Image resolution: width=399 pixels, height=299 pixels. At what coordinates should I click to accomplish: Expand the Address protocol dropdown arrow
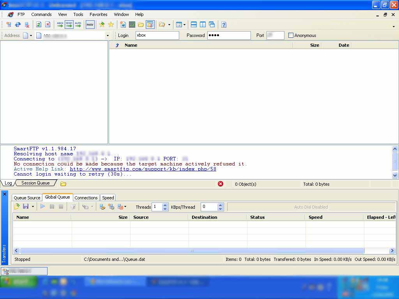[x=31, y=35]
